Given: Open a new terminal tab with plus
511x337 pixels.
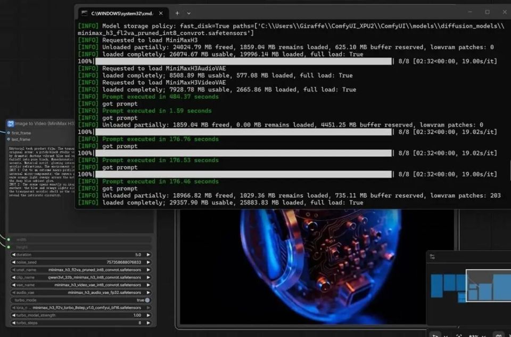Looking at the screenshot, I should tap(177, 13).
